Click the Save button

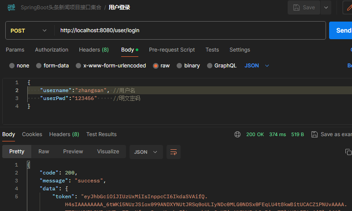[304, 7]
